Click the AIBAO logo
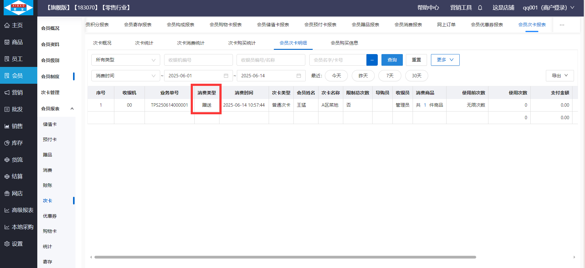The width and height of the screenshot is (585, 268). [x=18, y=8]
